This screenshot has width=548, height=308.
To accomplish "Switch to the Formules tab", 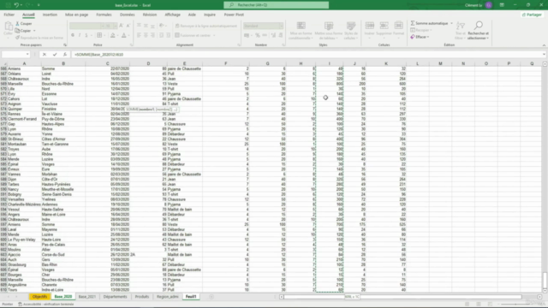I will [x=104, y=15].
